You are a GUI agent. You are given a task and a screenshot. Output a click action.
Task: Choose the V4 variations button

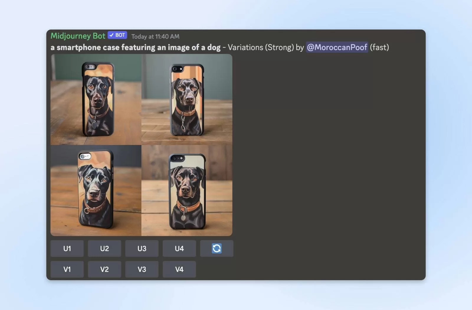click(x=179, y=269)
